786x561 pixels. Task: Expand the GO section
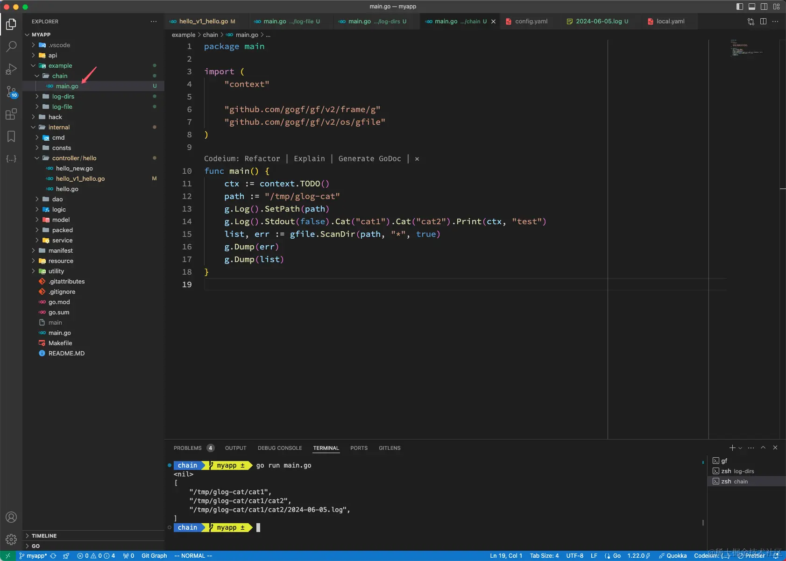click(x=93, y=546)
